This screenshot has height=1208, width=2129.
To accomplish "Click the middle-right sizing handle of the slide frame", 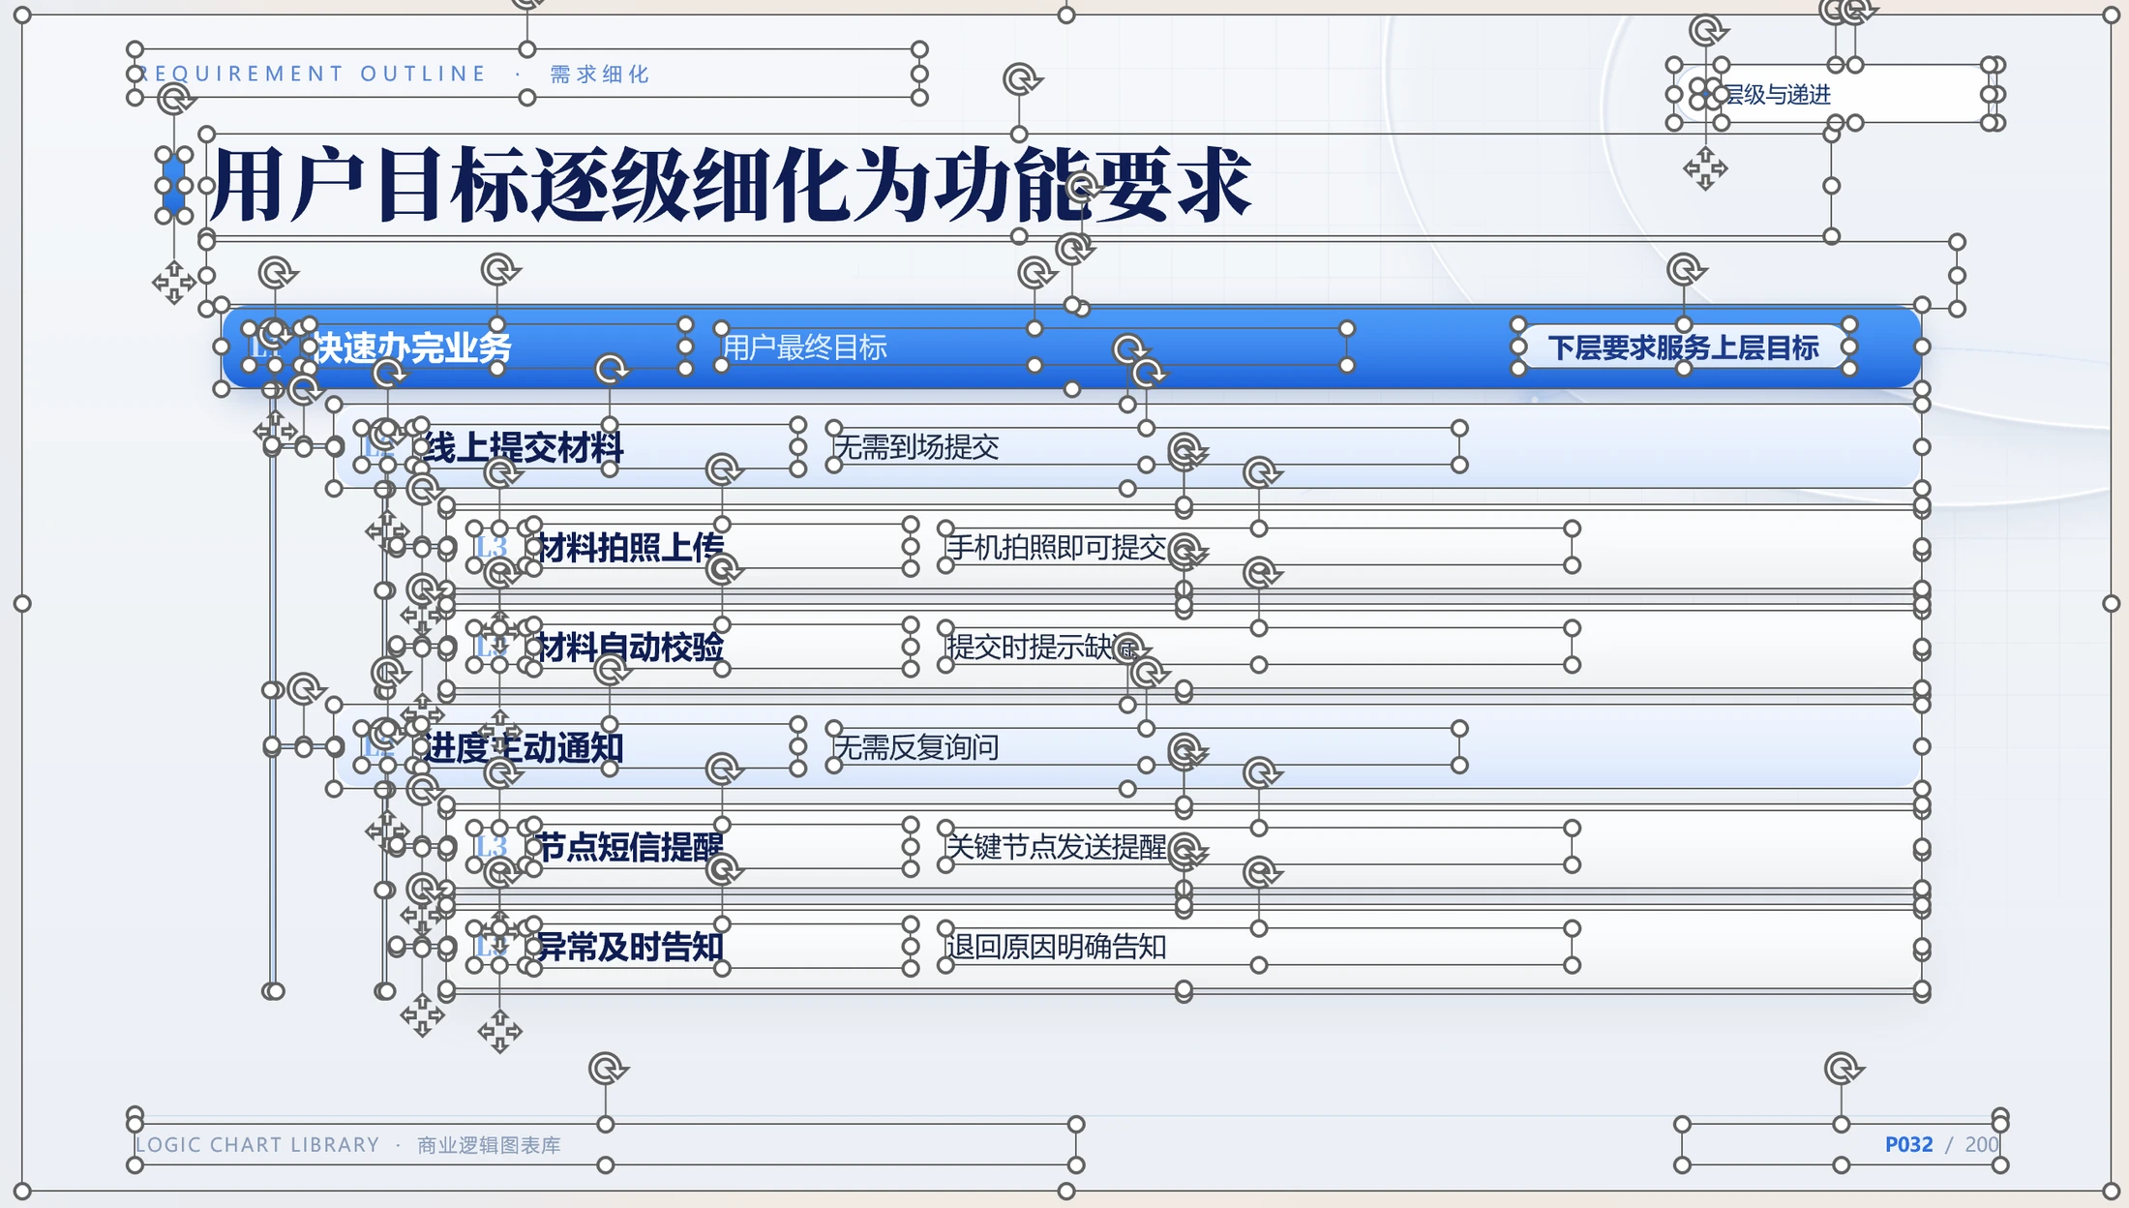I will coord(2112,603).
